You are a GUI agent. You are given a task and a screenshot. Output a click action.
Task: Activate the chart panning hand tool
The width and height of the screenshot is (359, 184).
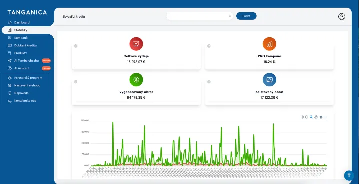(x=316, y=117)
